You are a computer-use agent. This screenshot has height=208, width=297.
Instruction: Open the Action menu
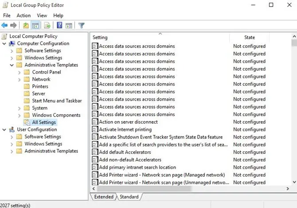23,16
